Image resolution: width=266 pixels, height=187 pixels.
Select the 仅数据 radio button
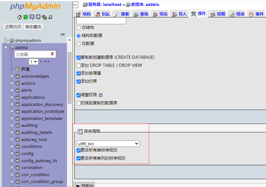pos(78,44)
